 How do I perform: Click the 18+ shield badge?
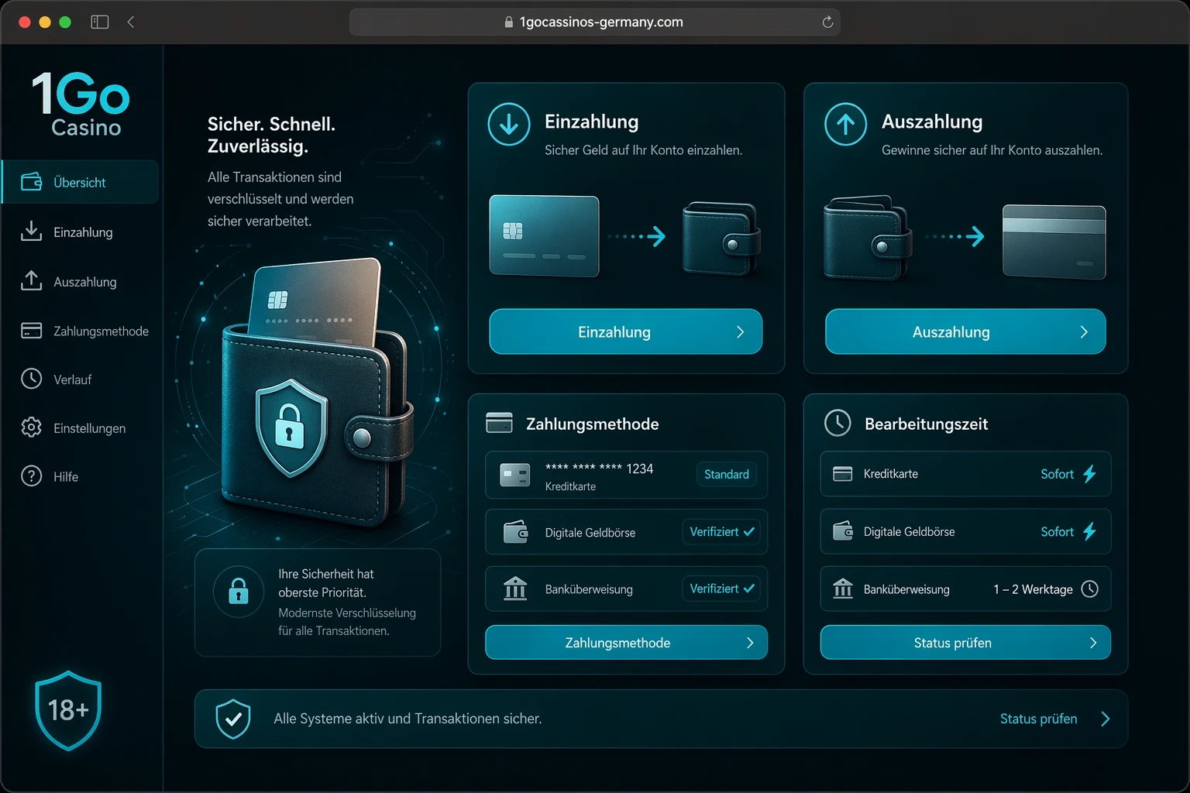(x=68, y=710)
